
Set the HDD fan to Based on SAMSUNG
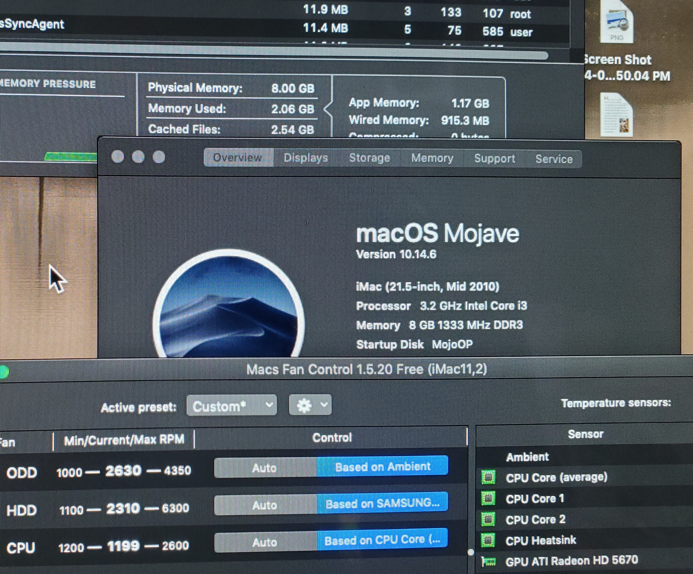pos(382,503)
